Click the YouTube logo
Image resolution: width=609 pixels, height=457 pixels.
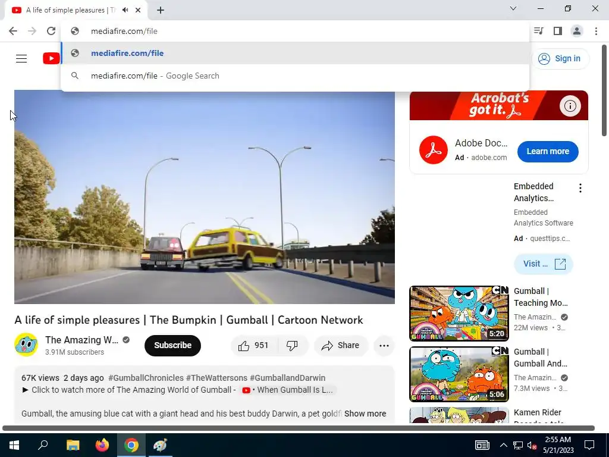click(x=51, y=59)
